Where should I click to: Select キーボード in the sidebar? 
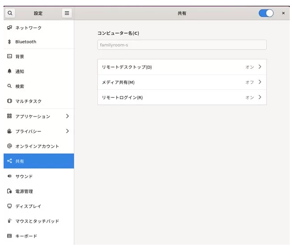click(x=39, y=236)
